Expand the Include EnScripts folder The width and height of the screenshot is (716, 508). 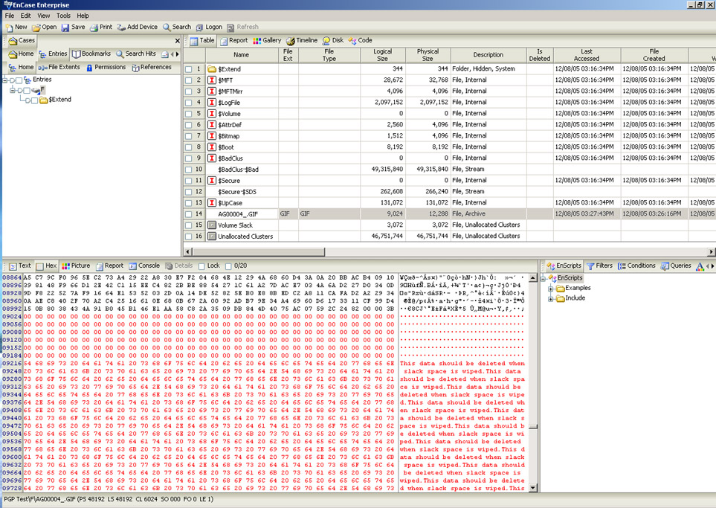click(551, 299)
